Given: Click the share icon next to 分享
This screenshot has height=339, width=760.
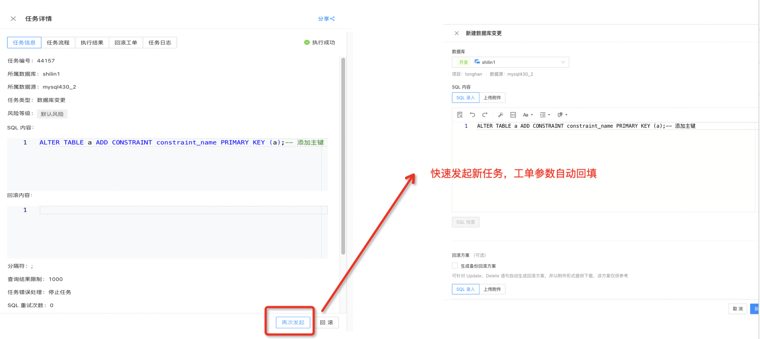Looking at the screenshot, I should (x=333, y=19).
